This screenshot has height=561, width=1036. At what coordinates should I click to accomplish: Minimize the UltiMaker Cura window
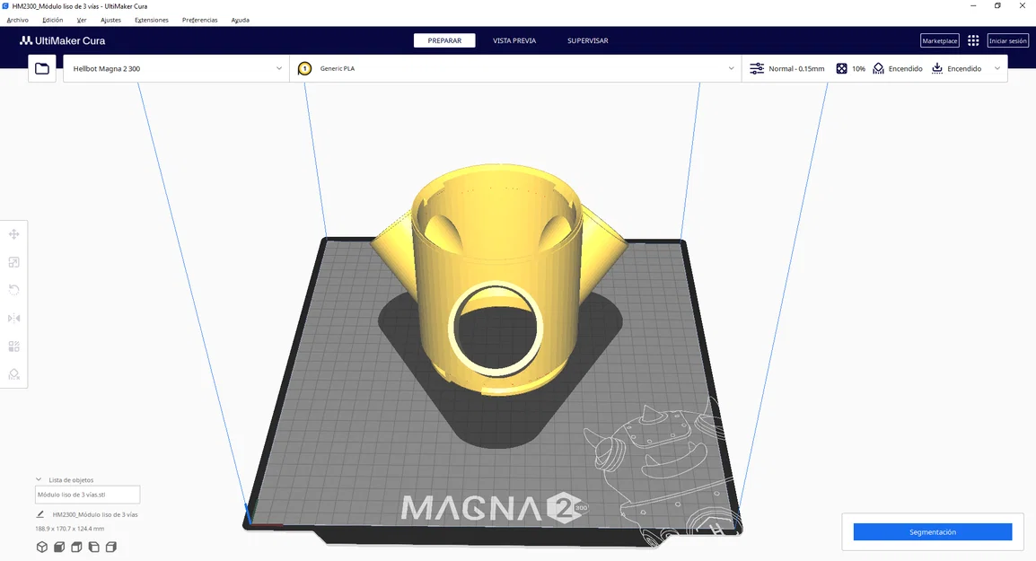click(x=973, y=6)
